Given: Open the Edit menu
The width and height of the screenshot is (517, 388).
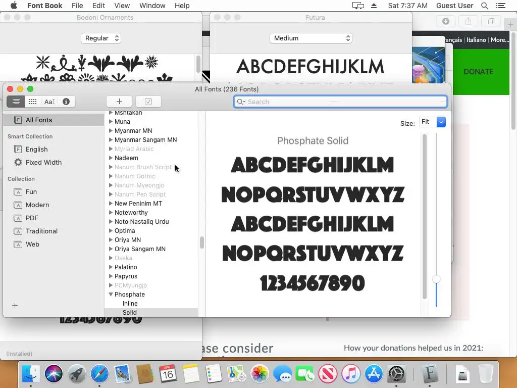Looking at the screenshot, I should point(98,6).
